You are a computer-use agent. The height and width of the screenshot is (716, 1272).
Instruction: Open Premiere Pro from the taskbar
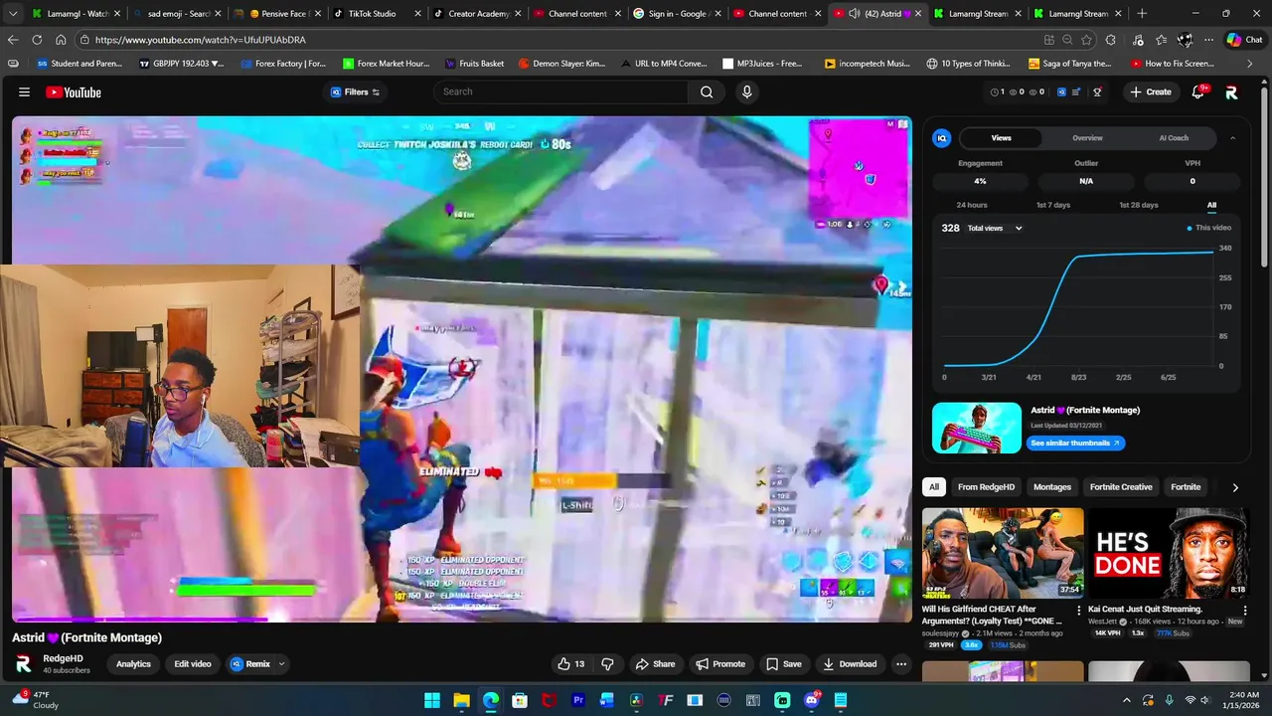click(x=577, y=700)
